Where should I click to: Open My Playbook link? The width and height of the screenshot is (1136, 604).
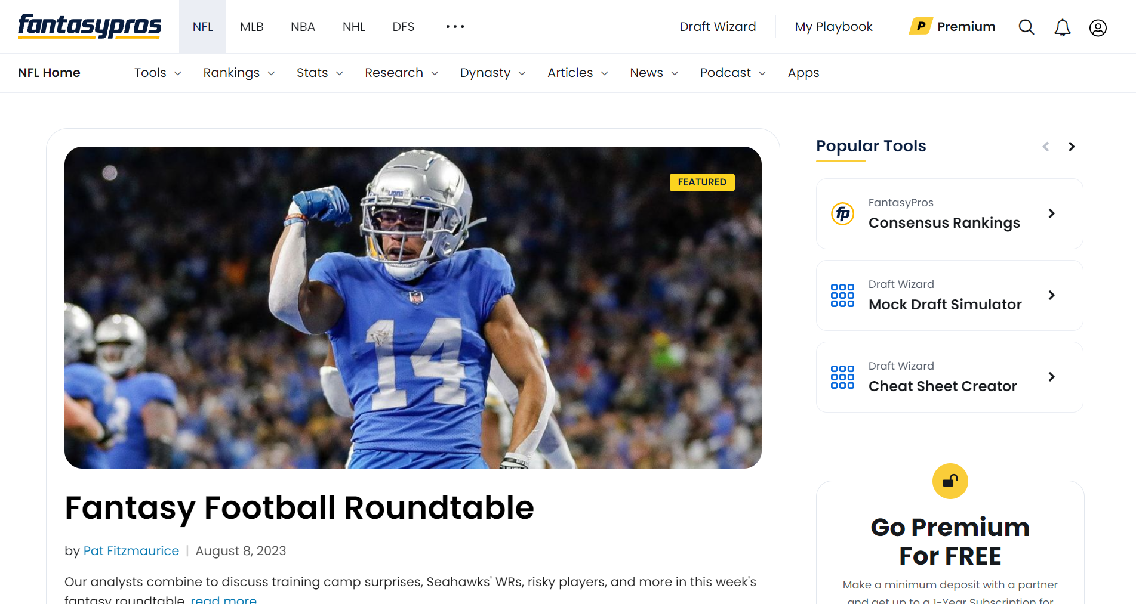click(833, 27)
